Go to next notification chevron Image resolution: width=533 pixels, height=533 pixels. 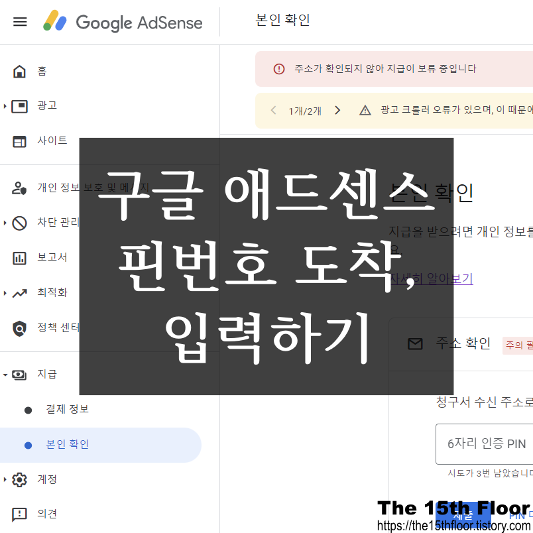(x=337, y=110)
